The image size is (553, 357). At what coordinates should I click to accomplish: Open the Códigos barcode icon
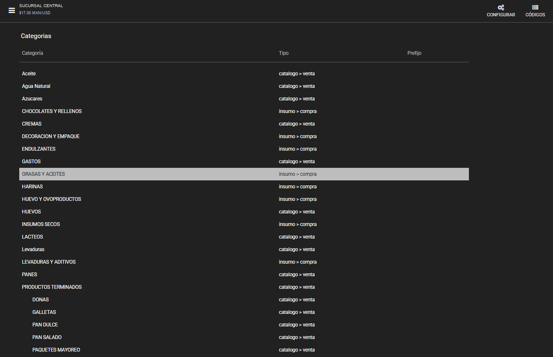click(x=535, y=8)
